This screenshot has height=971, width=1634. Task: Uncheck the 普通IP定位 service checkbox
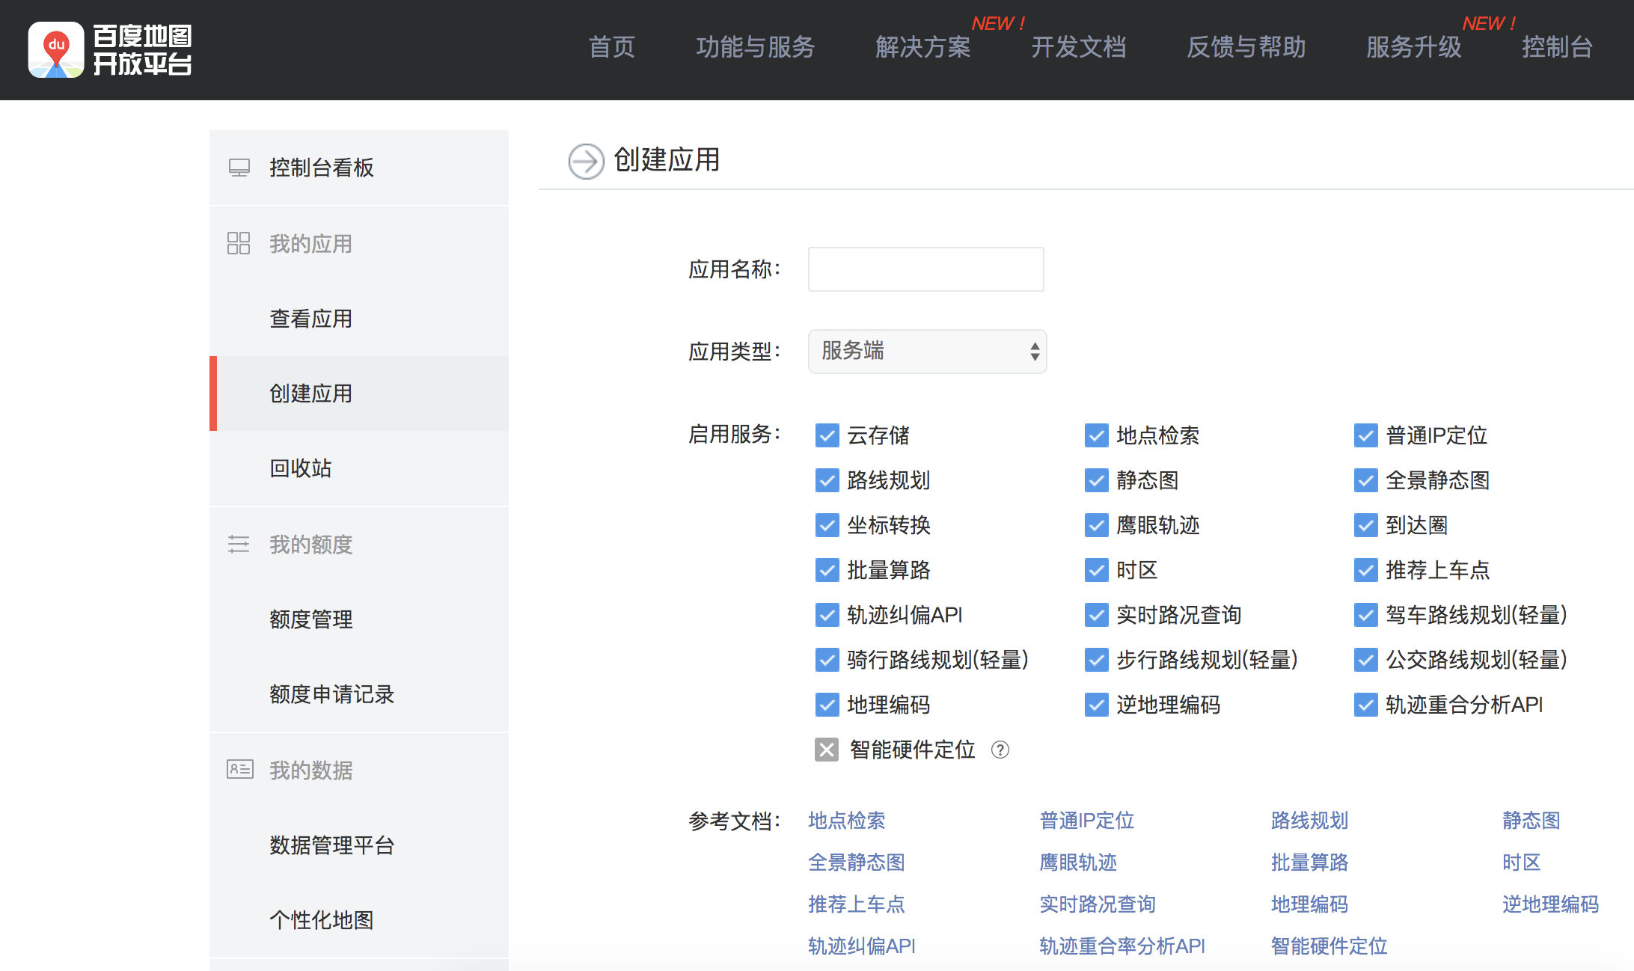tap(1365, 435)
